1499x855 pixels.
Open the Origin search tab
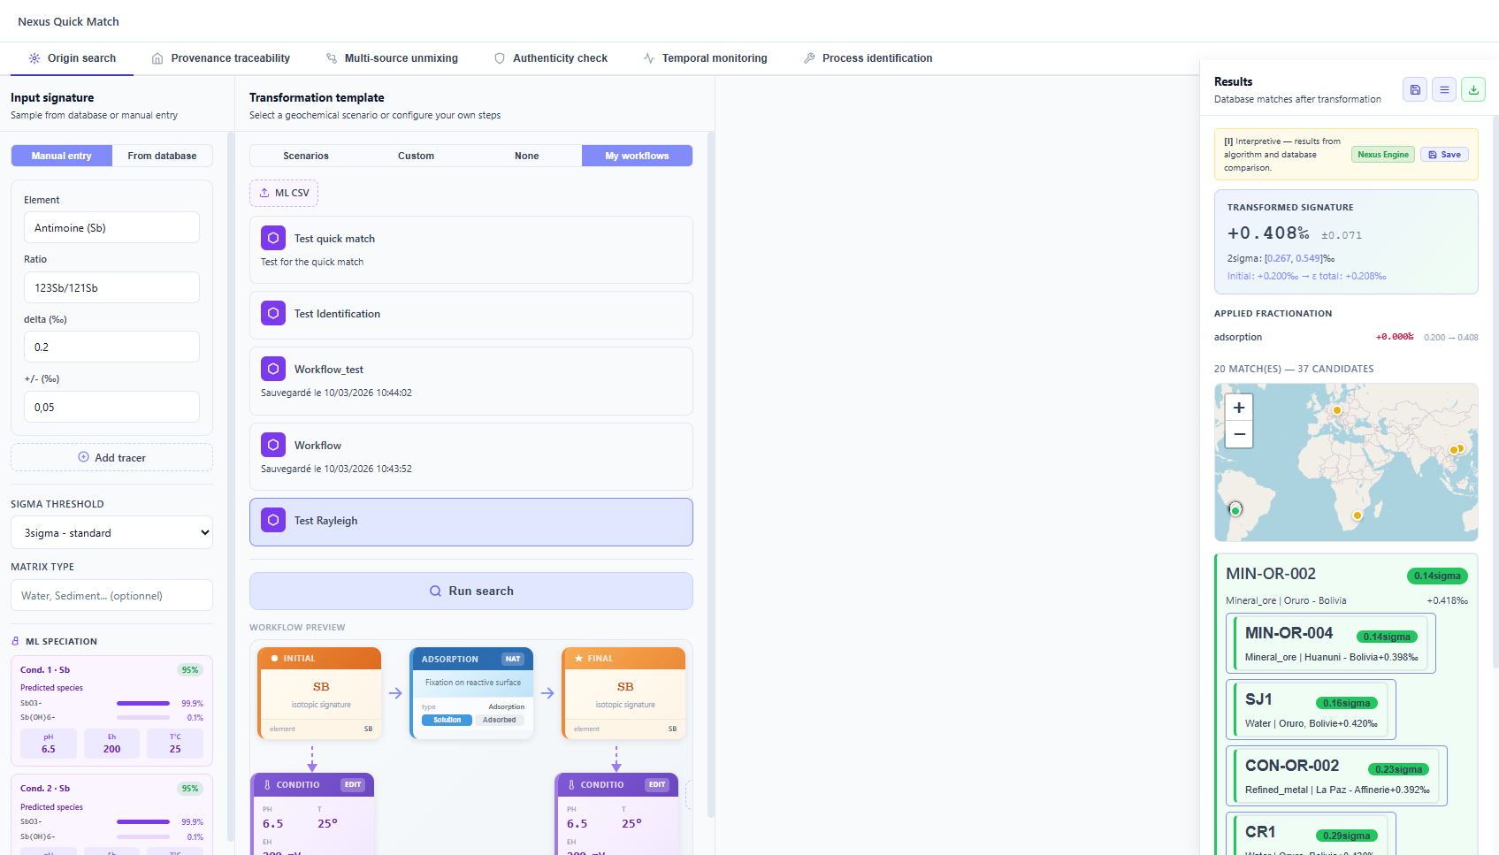click(73, 58)
